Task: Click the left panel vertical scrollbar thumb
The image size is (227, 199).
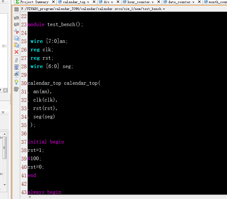Action: (5, 148)
